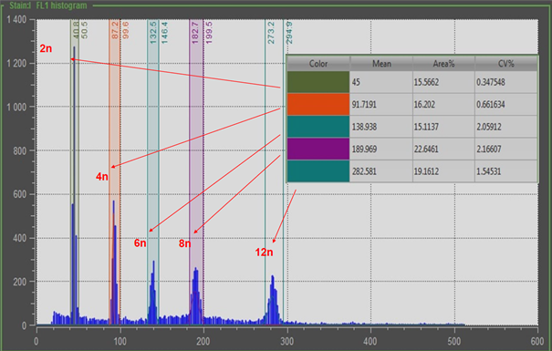
Task: Click the Area% column header
Action: click(x=443, y=64)
